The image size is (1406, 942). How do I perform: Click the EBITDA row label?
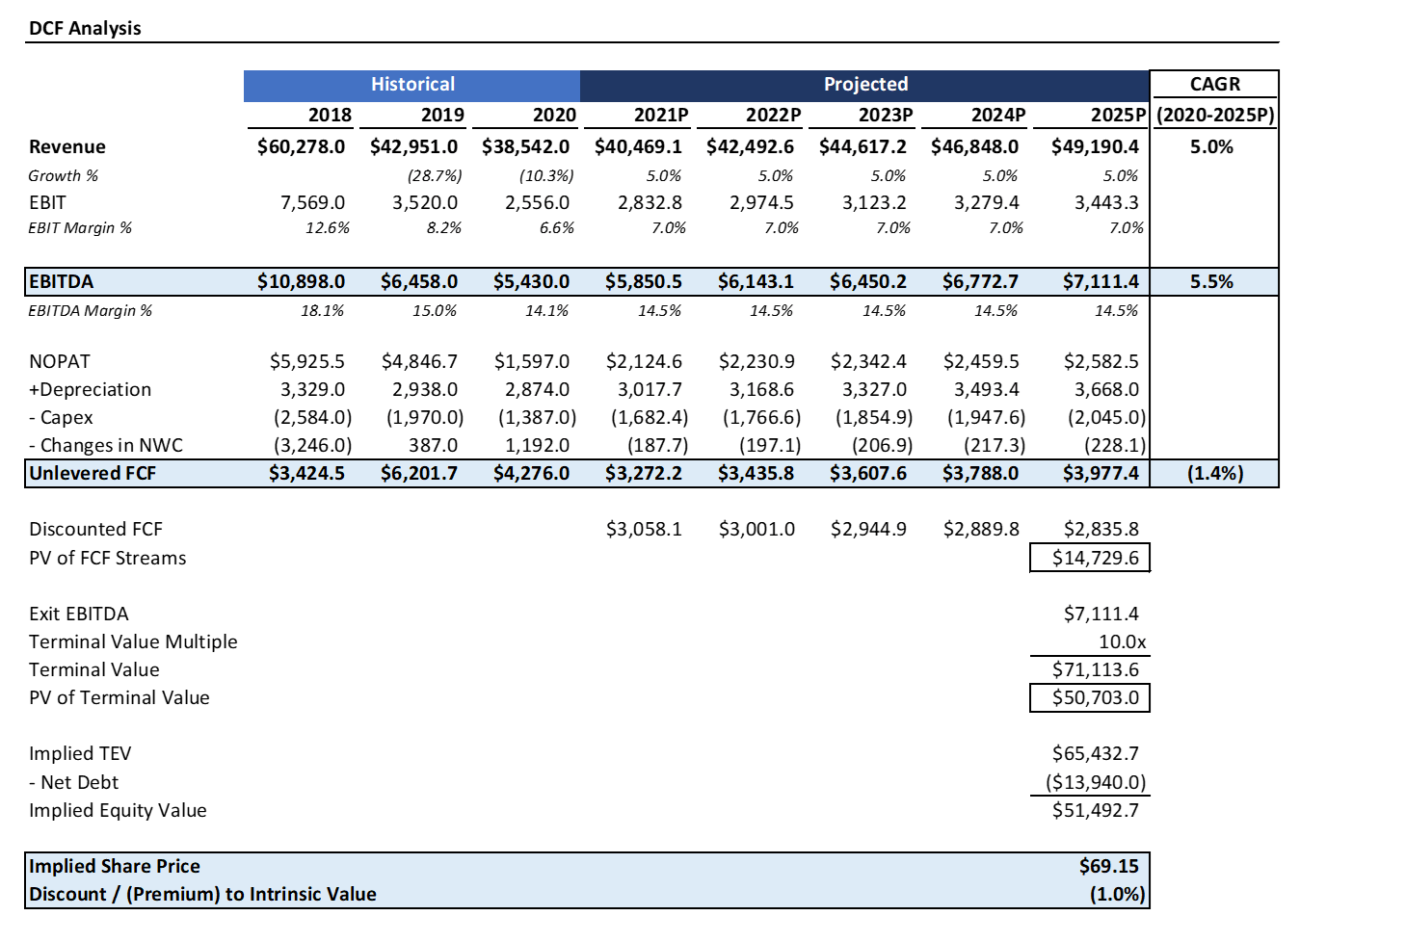tap(61, 281)
